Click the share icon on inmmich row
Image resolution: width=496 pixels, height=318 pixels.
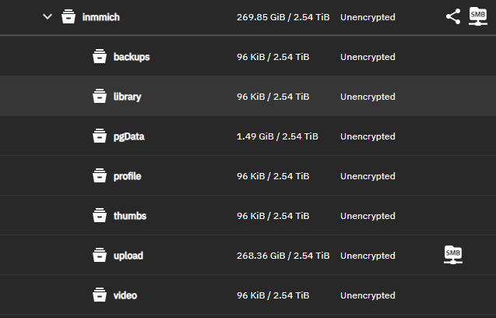(x=453, y=16)
